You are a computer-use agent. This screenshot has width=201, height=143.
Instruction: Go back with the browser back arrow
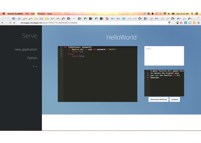coord(2,23)
